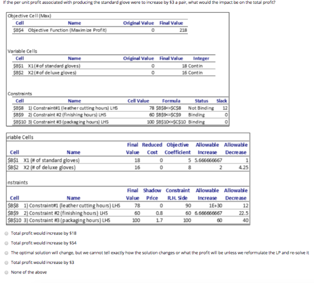Click the 4.25 allowable decrease for deluxe gloves
314x283 pixels.
pyautogui.click(x=243, y=167)
